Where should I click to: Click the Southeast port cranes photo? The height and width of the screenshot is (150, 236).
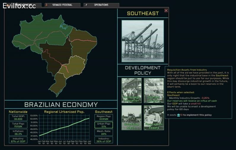[143, 41]
